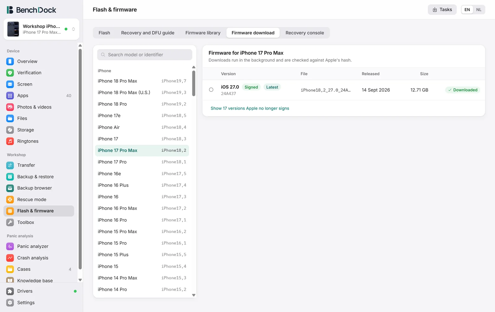The height and width of the screenshot is (312, 495).
Task: Click the Files folder icon
Action: pos(10,118)
